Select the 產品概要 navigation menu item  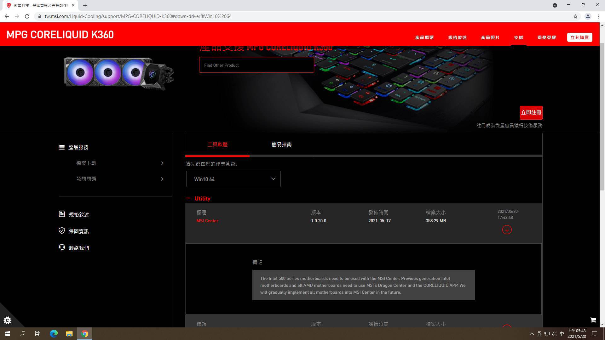pos(424,37)
